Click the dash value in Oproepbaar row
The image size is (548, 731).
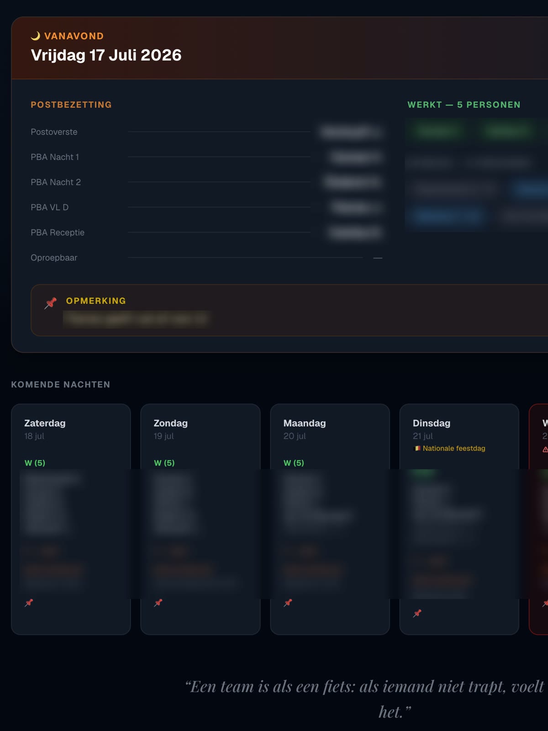point(378,258)
